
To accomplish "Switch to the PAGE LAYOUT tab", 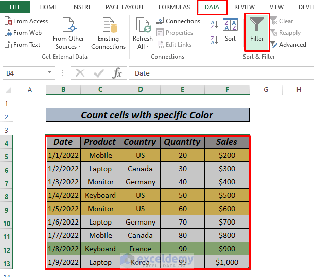I will point(125,7).
